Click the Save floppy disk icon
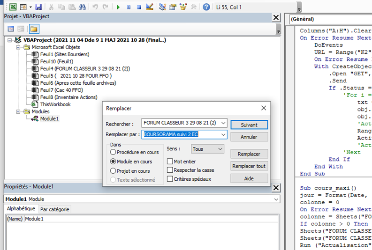This screenshot has height=250, width=372. 38,7
